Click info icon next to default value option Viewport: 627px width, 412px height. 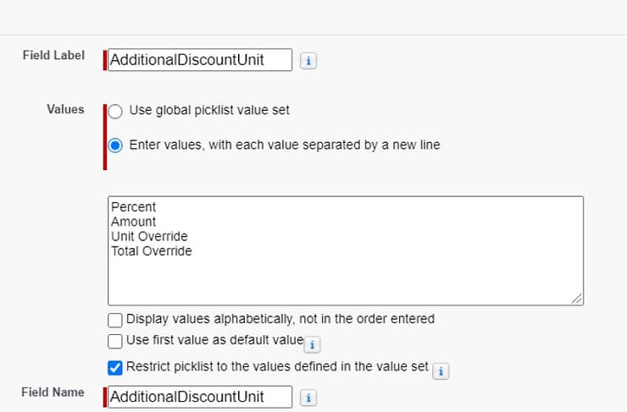pyautogui.click(x=313, y=344)
